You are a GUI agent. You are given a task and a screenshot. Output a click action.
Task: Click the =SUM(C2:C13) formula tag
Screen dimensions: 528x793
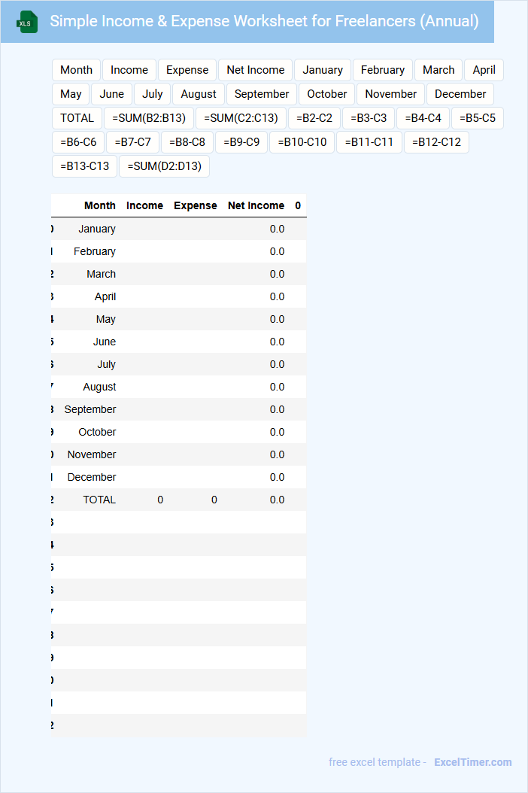pyautogui.click(x=241, y=118)
